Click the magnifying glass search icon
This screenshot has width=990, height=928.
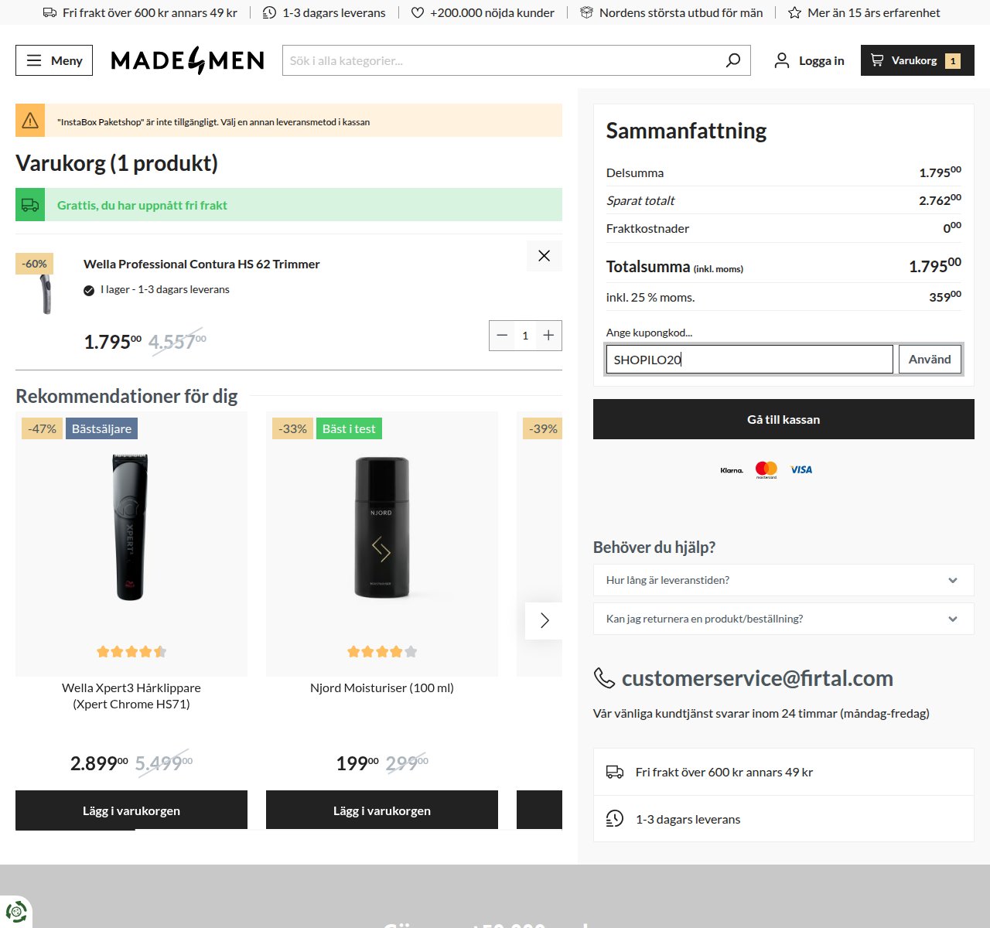click(733, 60)
